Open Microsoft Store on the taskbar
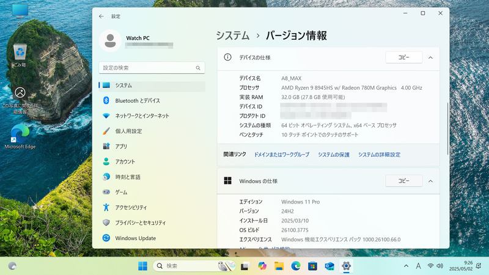Viewport: 489px width, 275px height. coord(312,266)
